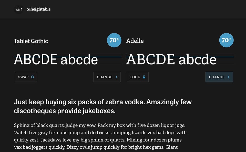Click chevron arrow in Tablet Gothic's CHANGE button
Image resolution: width=246 pixels, height=152 pixels.
pos(116,77)
